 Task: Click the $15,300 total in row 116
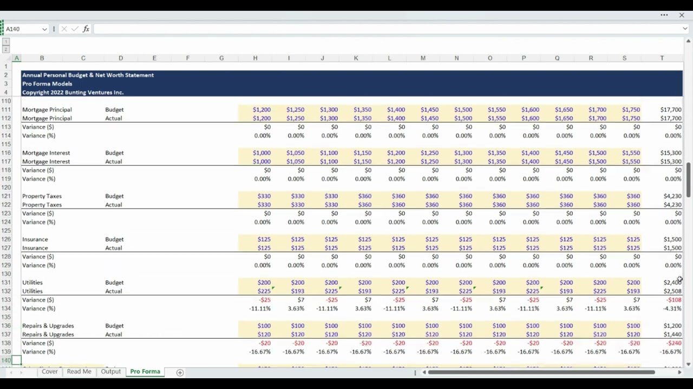[671, 153]
